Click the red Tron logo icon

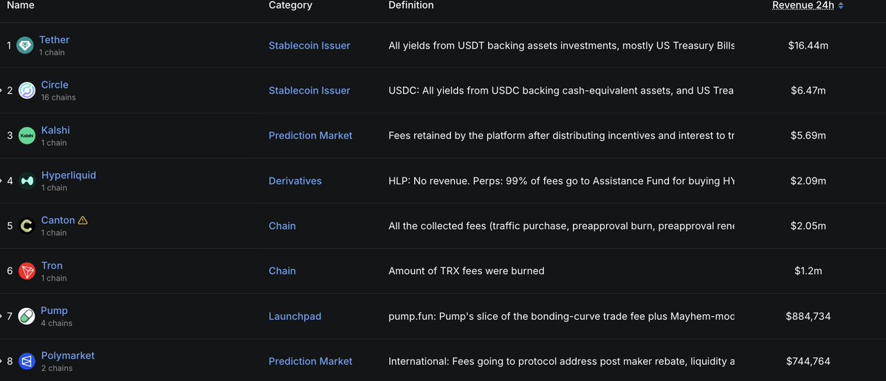(x=27, y=271)
